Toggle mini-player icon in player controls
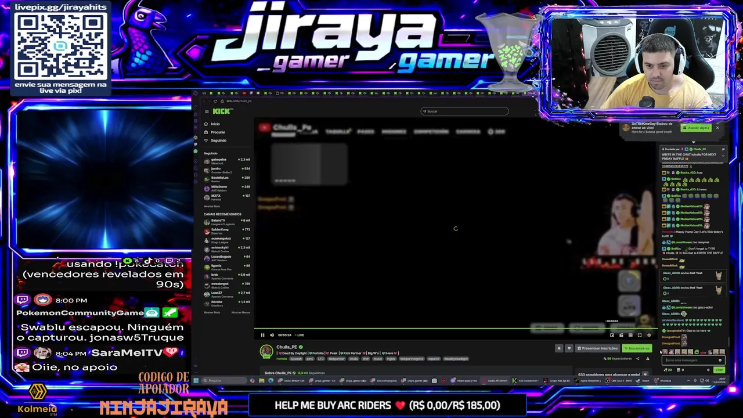Viewport: 743px width, 418px height. coord(612,335)
